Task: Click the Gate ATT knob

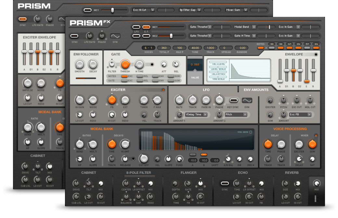Action: (x=164, y=64)
